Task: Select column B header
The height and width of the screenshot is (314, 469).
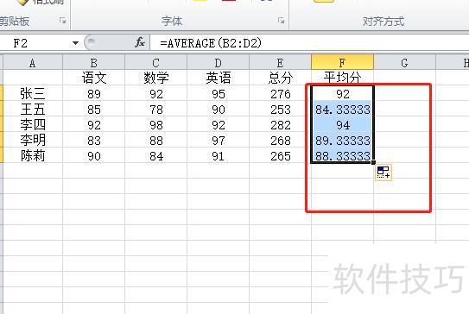Action: pyautogui.click(x=93, y=63)
